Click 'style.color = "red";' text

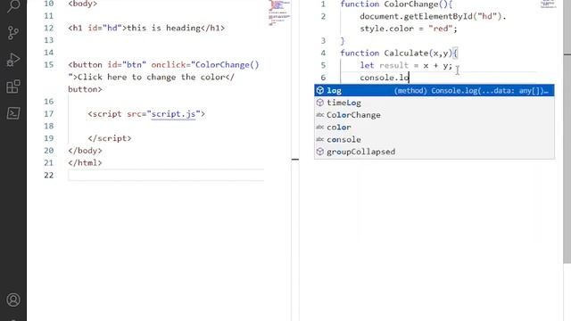(409, 29)
